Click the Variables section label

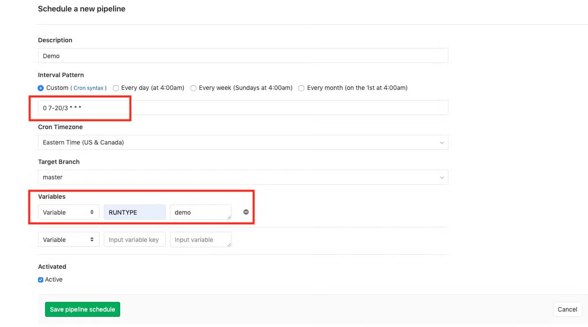click(x=52, y=197)
